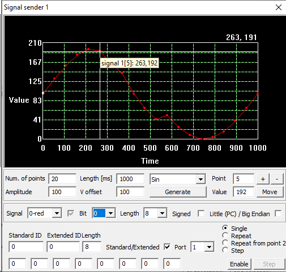286x272 pixels.
Task: Click the Generate button
Action: 178,192
